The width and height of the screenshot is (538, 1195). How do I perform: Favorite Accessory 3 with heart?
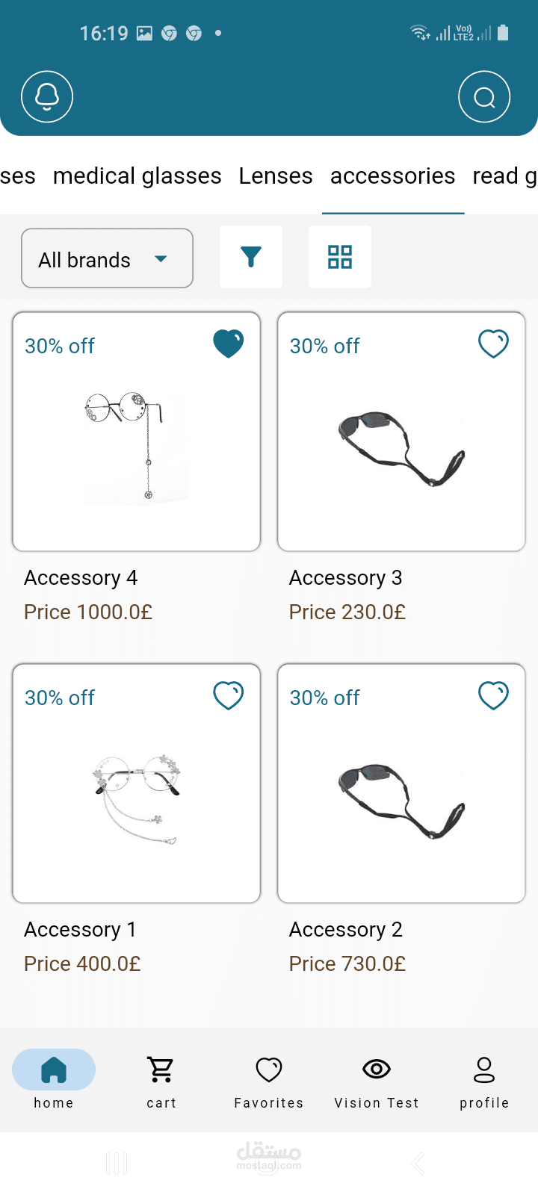tap(493, 344)
